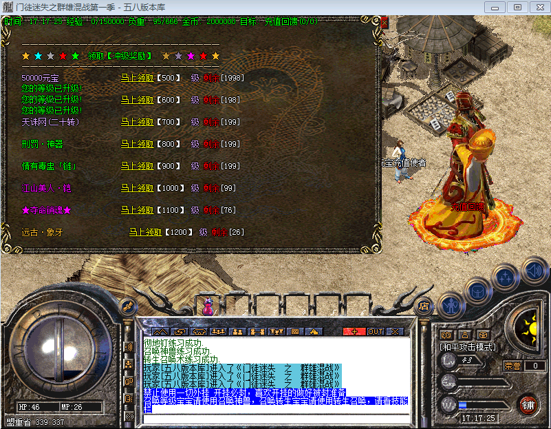Image resolution: width=551 pixels, height=429 pixels.
Task: Claim the level 900 reward link
Action: [137, 166]
